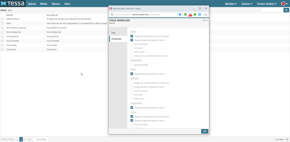Click the Tessa Verwalter role name
Viewport: 290px width, 142px height.
coord(13,41)
